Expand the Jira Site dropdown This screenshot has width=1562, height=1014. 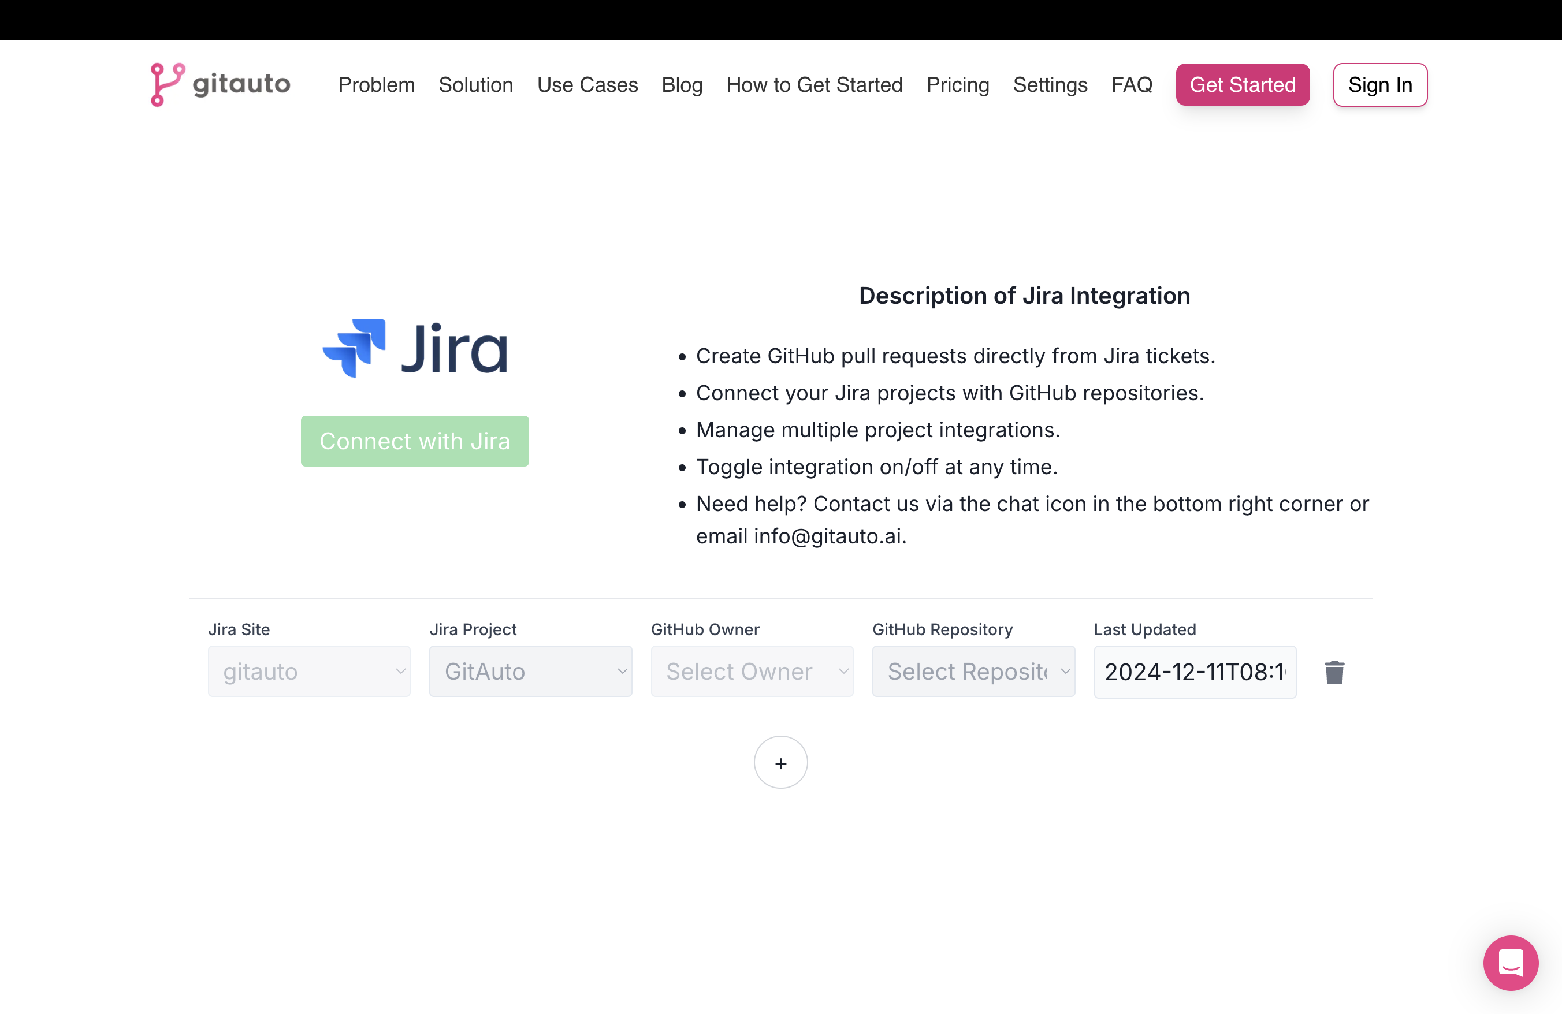(310, 672)
